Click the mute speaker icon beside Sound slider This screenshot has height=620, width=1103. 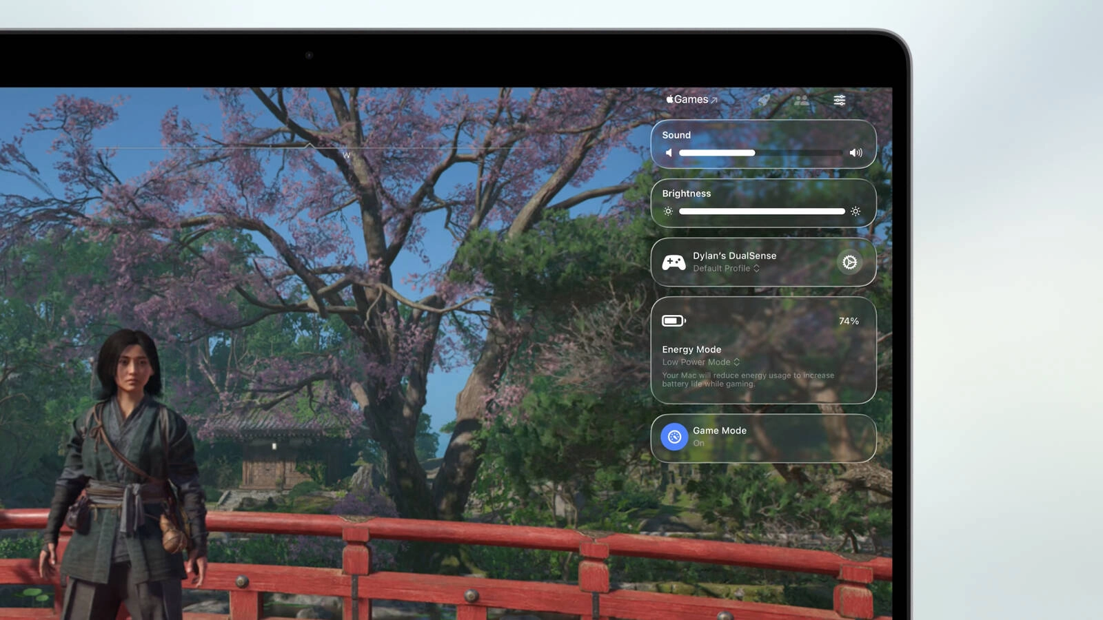[668, 152]
